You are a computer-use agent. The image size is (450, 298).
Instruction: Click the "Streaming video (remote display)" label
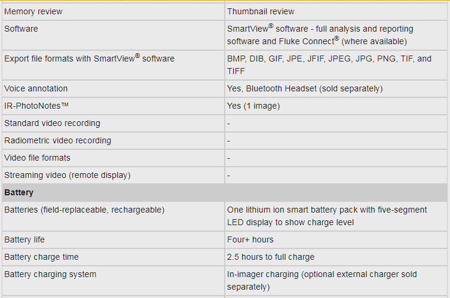68,175
